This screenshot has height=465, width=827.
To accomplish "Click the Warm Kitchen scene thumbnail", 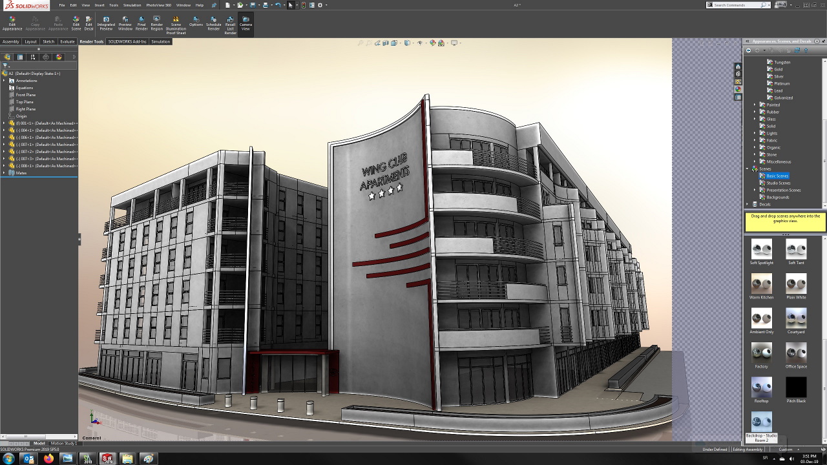I will point(761,284).
